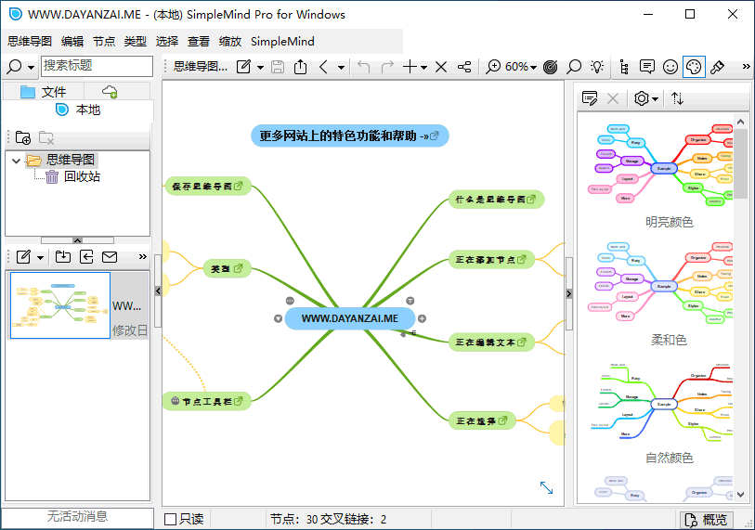Switch to the cloud tab
This screenshot has height=530, width=755.
click(110, 92)
